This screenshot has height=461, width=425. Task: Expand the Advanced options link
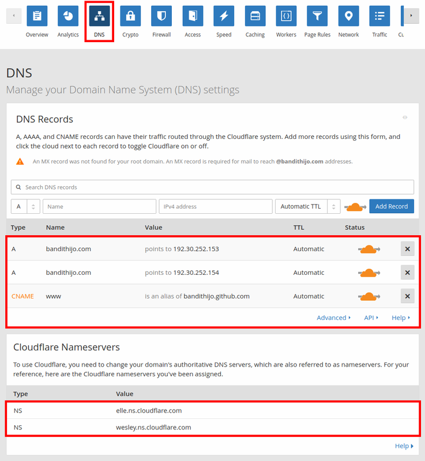click(333, 318)
